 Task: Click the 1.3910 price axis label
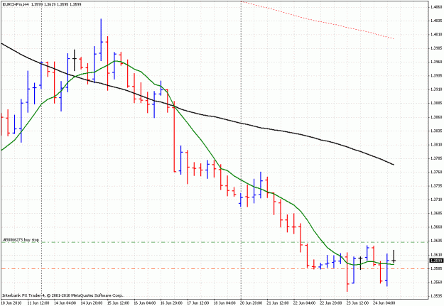(436, 89)
